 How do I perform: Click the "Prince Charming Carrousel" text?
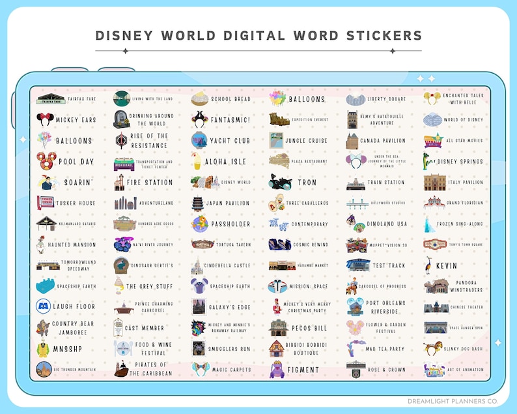coord(154,307)
